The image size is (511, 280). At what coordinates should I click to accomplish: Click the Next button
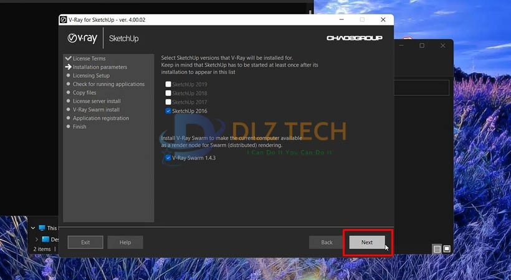click(x=366, y=243)
